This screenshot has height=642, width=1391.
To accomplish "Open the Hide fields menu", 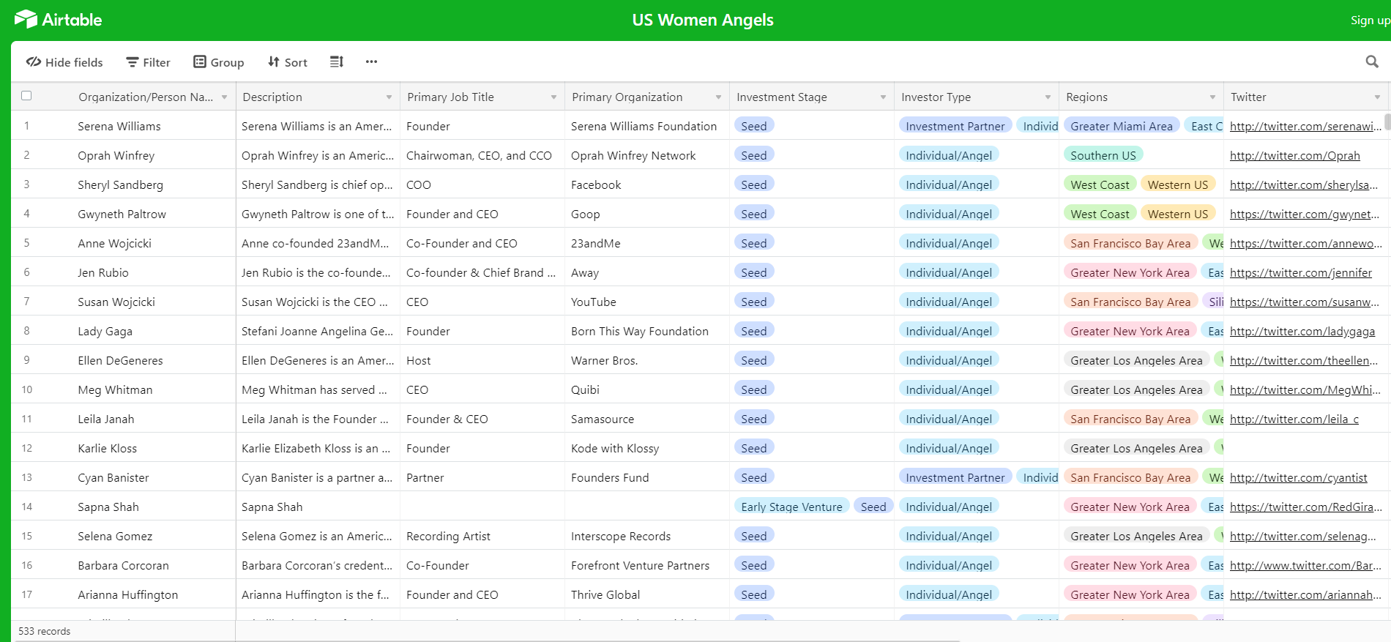I will tap(64, 62).
